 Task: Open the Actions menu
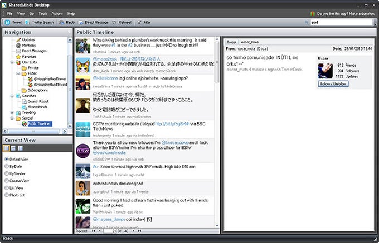tap(57, 14)
